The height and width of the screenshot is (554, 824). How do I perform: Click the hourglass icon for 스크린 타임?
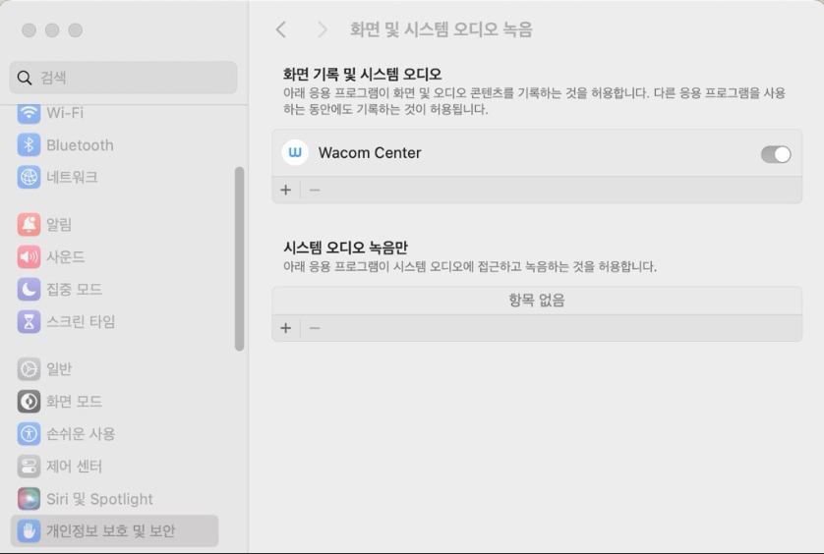click(x=29, y=322)
